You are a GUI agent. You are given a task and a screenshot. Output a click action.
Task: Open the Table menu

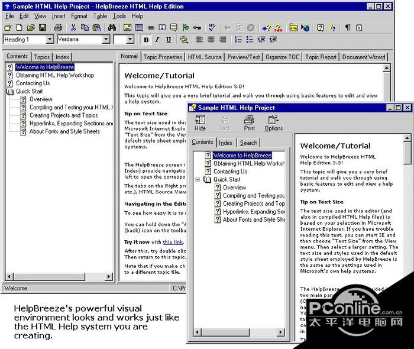pos(100,16)
